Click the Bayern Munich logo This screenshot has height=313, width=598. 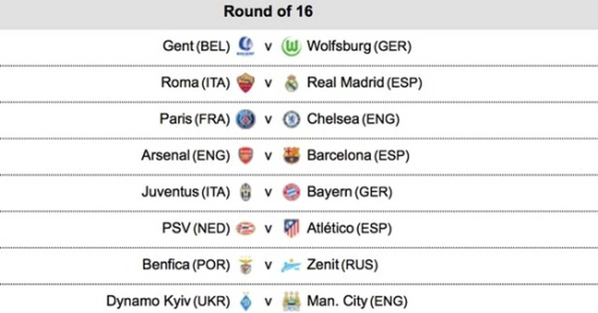(x=291, y=192)
